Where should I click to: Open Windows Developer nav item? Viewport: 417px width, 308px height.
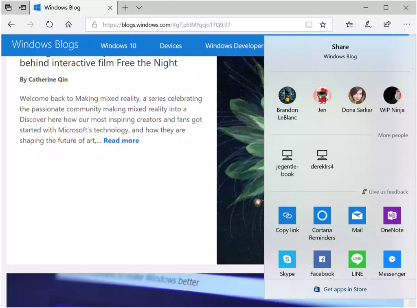point(234,46)
